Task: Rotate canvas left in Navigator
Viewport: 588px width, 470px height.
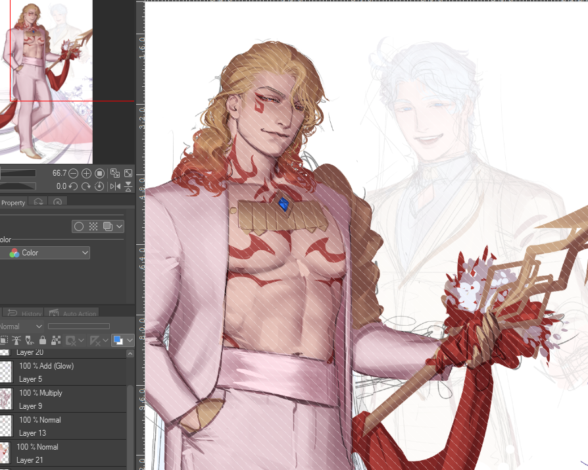Action: [x=74, y=186]
